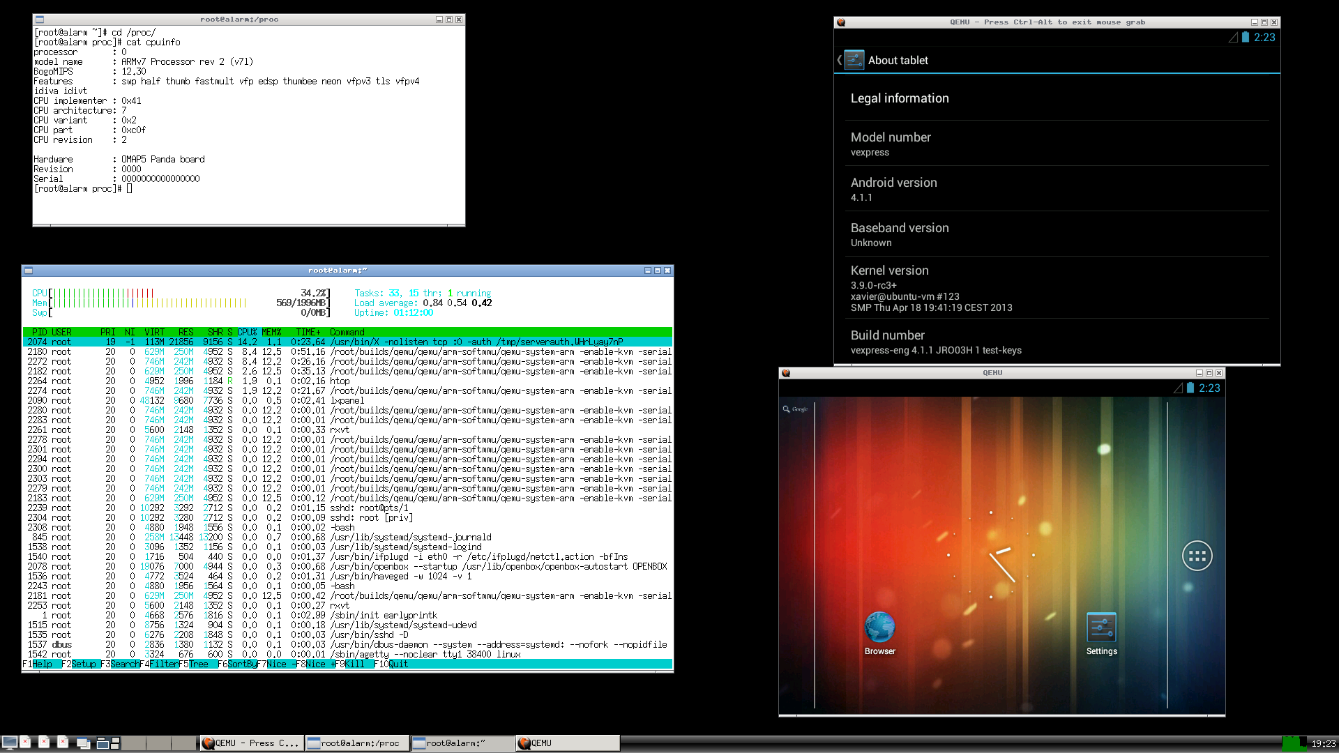This screenshot has width=1339, height=753.
Task: Click F3 Search in htop footer
Action: pos(121,664)
